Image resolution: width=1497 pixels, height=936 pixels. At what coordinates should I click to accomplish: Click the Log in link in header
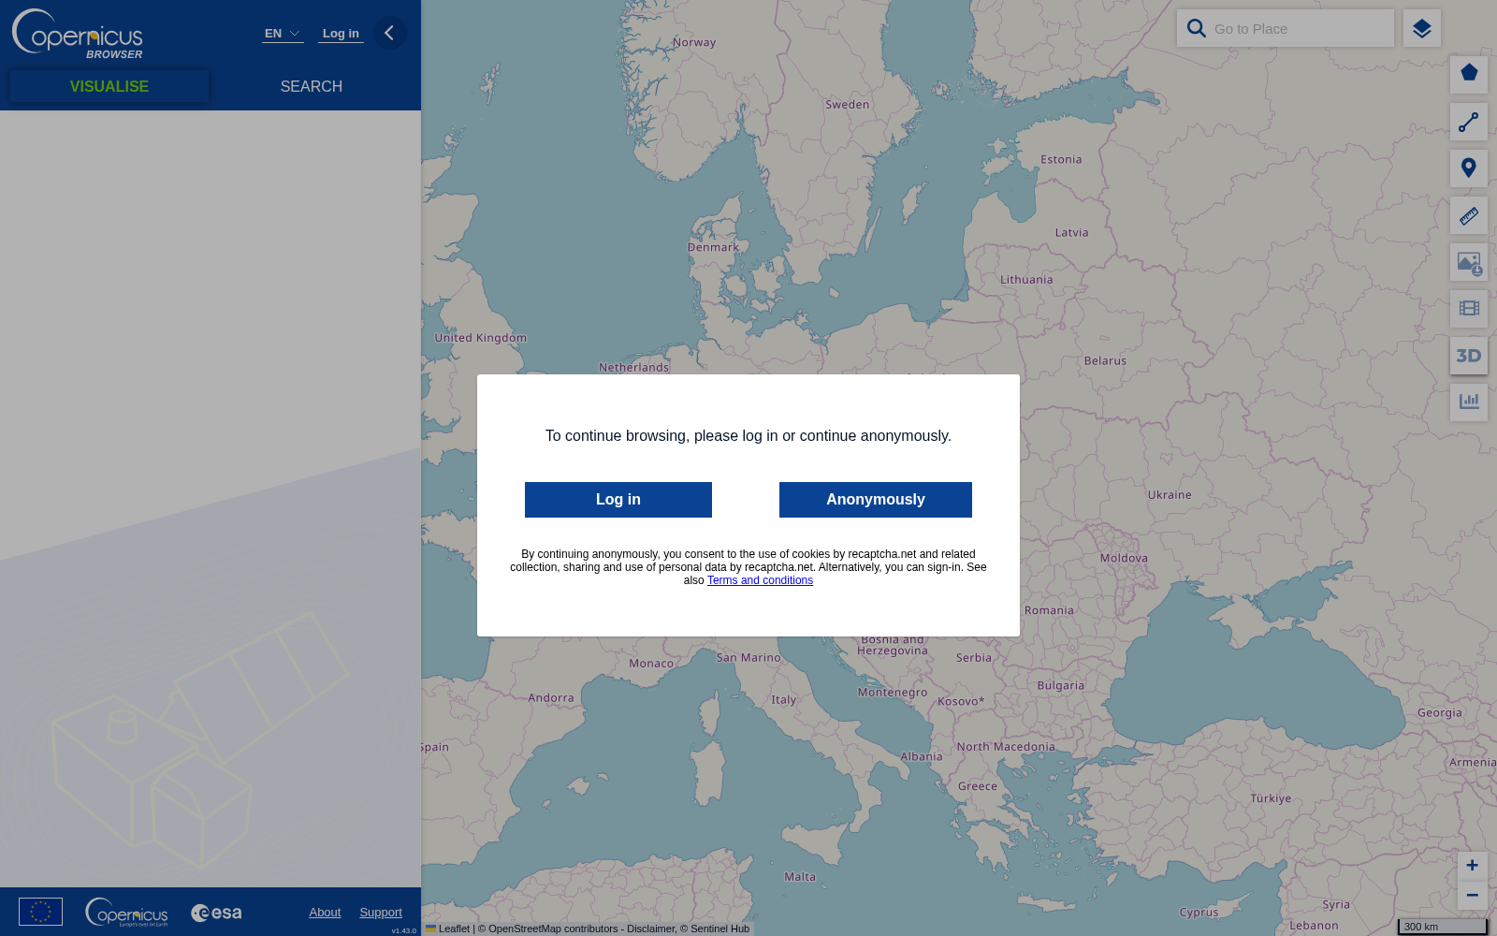click(x=341, y=34)
